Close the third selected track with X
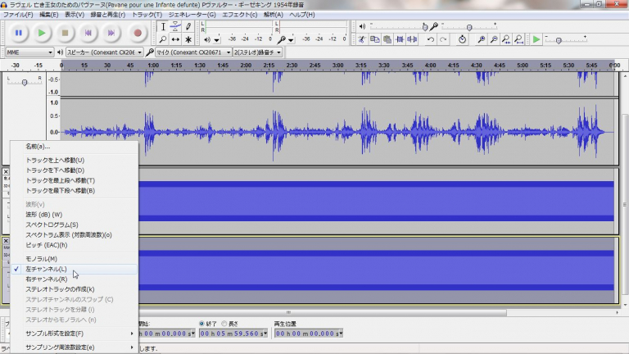This screenshot has width=629, height=354. tap(6, 241)
